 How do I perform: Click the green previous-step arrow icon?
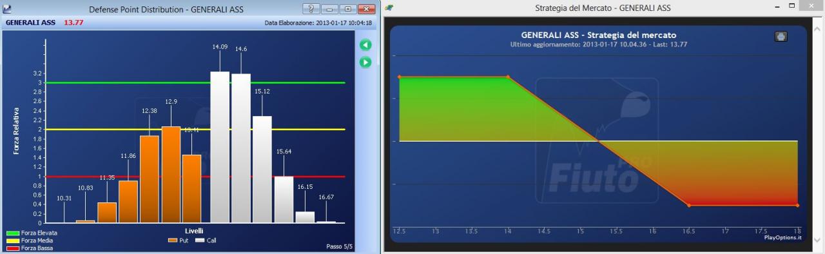365,44
